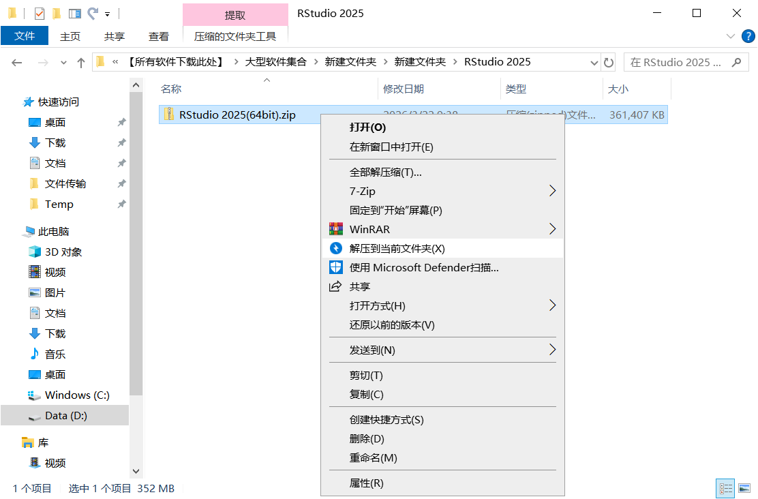The image size is (758, 499).
Task: Open the Windows (C:) drive
Action: [77, 395]
